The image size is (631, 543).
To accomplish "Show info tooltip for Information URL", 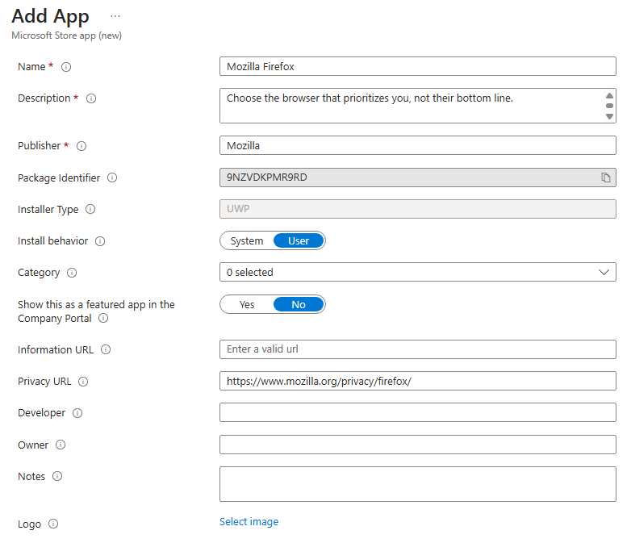I will point(106,350).
